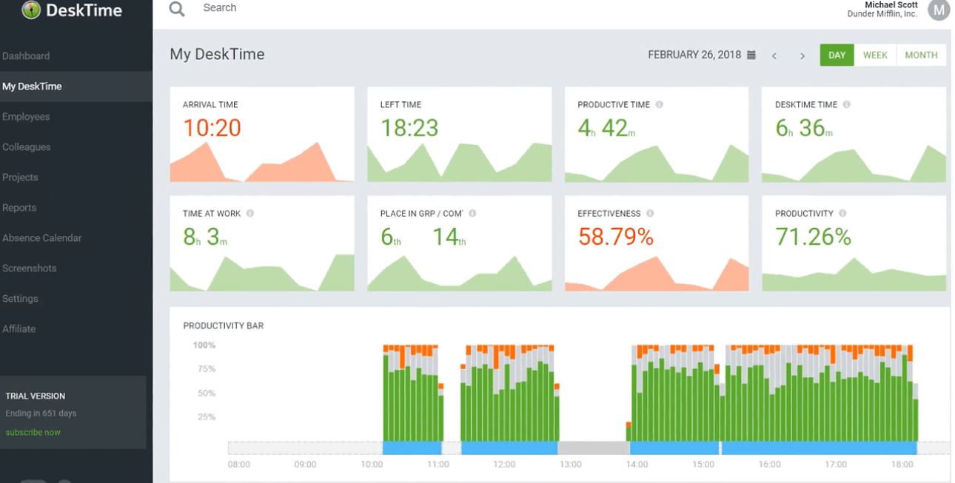Open the calendar date picker icon
This screenshot has height=483, width=955.
(751, 55)
